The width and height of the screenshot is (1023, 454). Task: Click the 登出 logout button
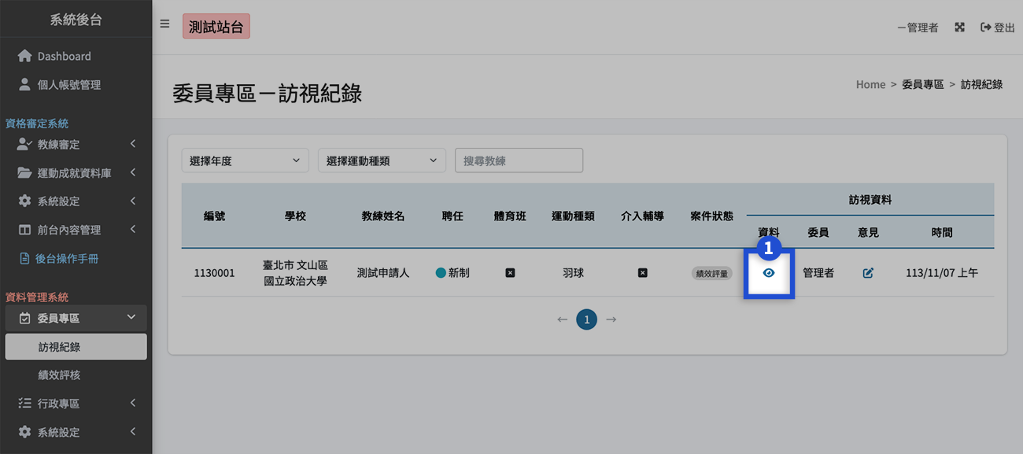coord(997,28)
